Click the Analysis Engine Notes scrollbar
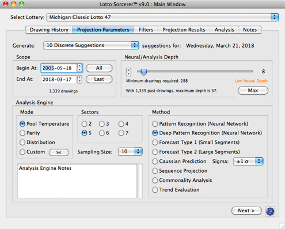Image resolution: width=285 pixels, height=229 pixels. click(140, 181)
